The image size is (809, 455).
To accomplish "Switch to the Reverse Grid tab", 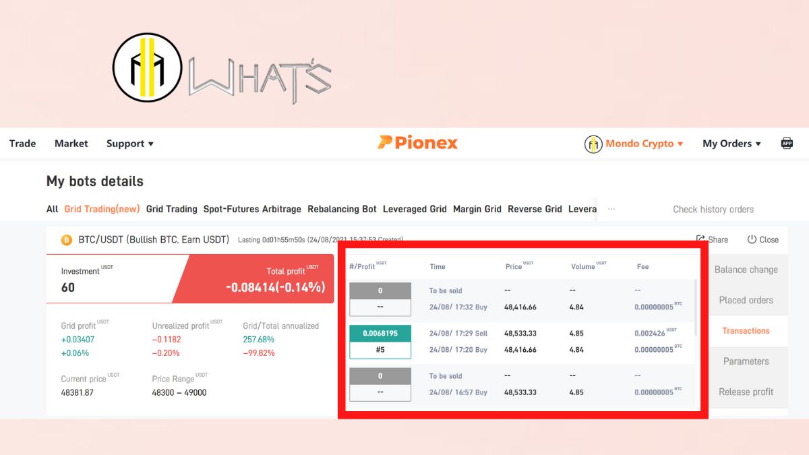I will [x=535, y=209].
